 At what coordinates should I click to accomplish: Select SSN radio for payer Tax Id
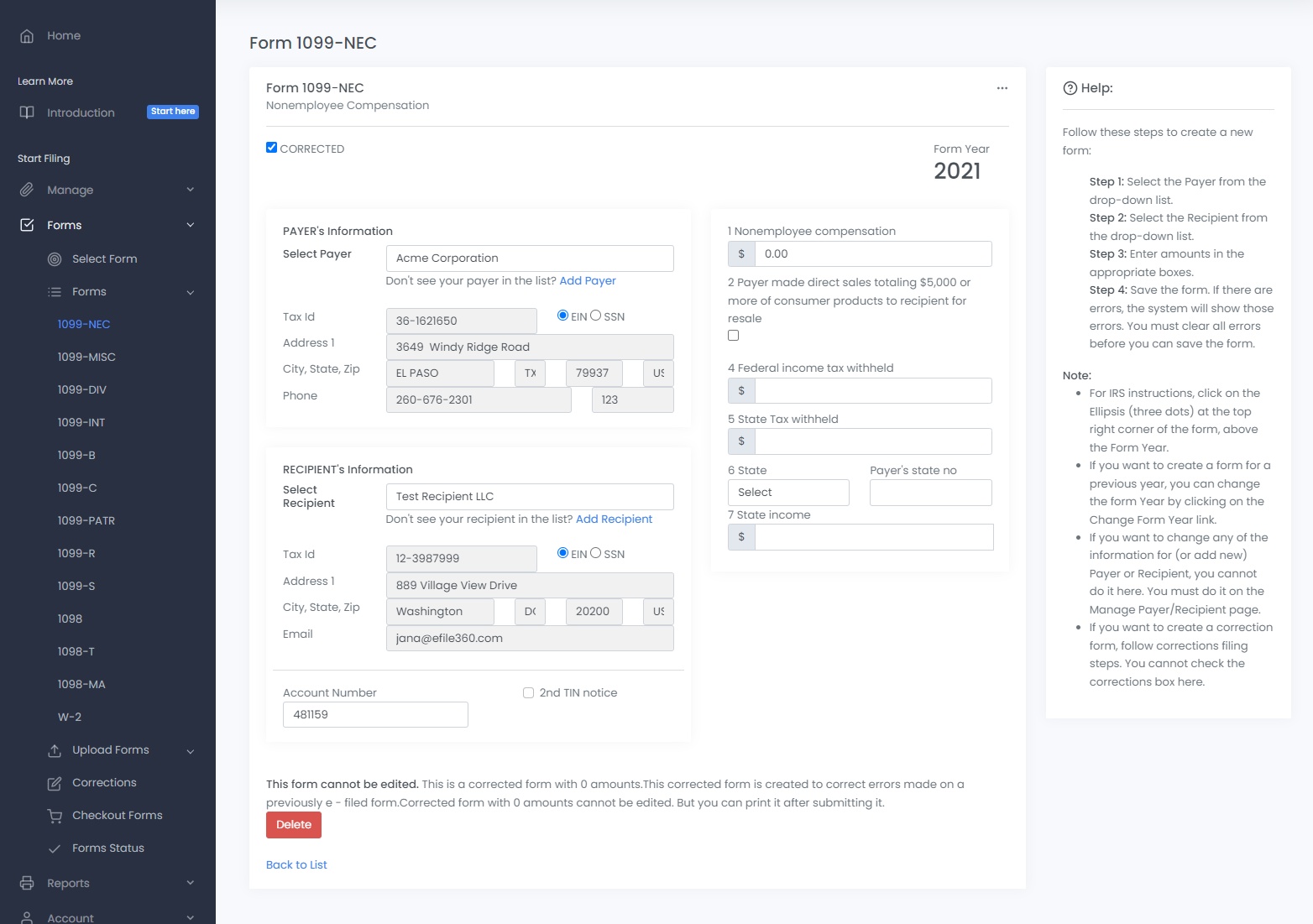pos(596,316)
